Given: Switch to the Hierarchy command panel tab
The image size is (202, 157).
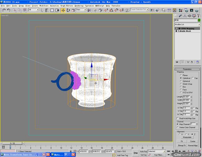Looking at the screenshot, I should [x=185, y=16].
